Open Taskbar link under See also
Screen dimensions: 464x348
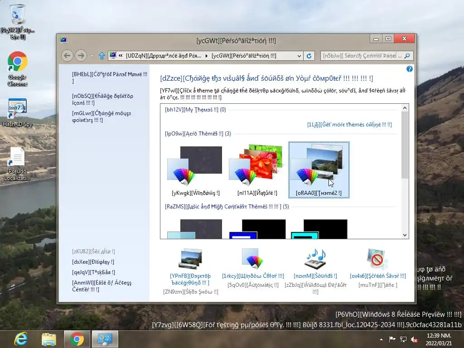click(x=93, y=272)
